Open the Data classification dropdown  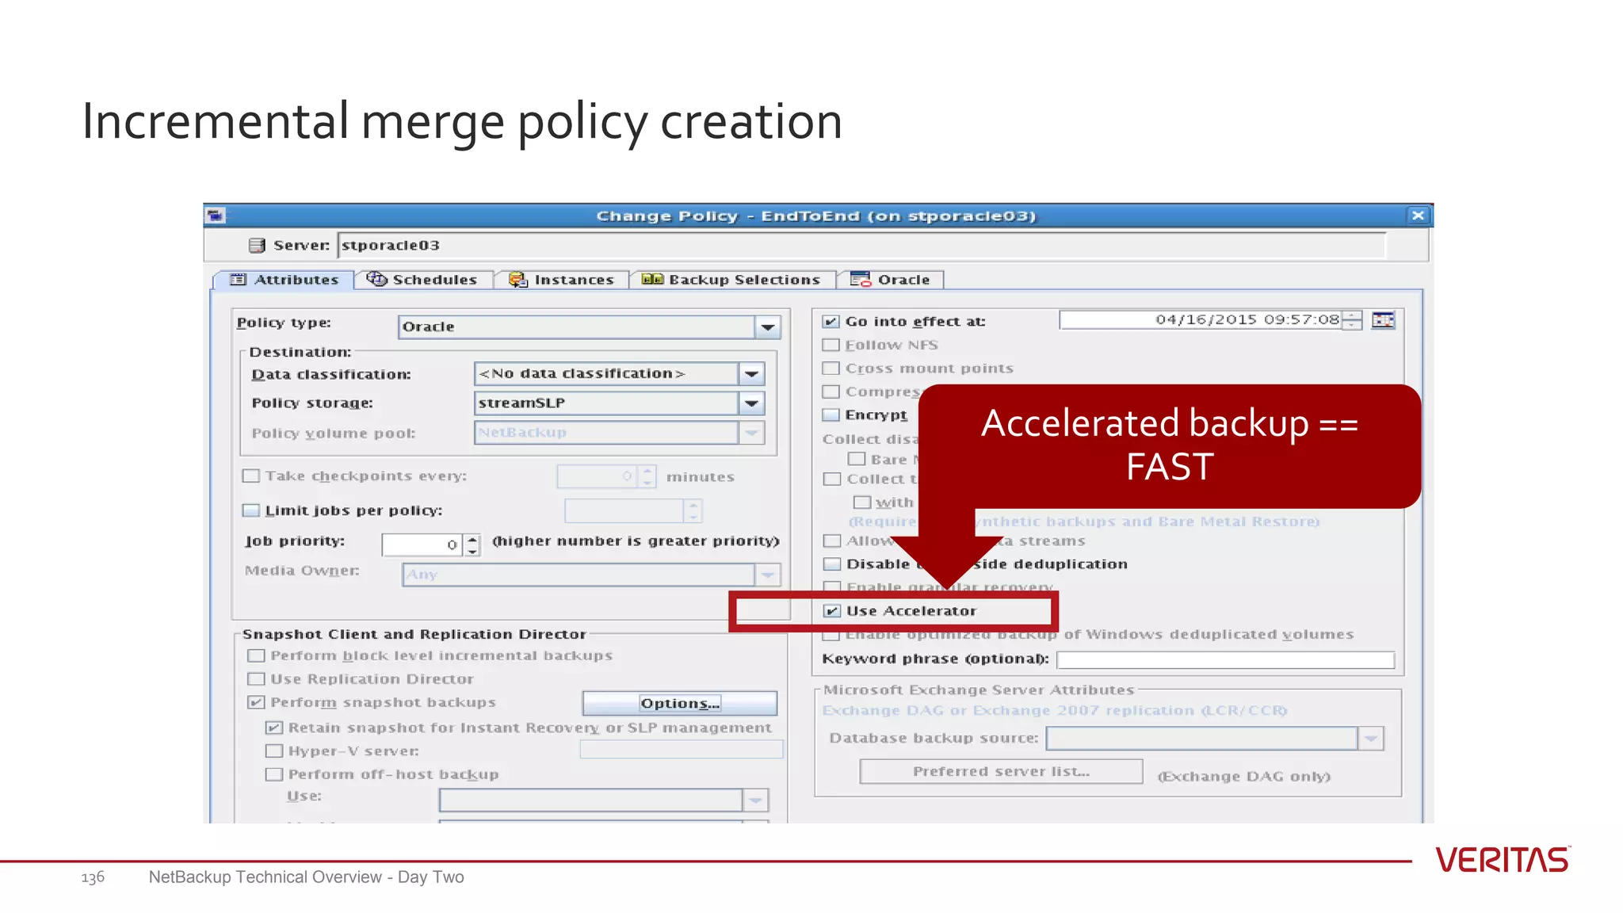click(x=751, y=374)
